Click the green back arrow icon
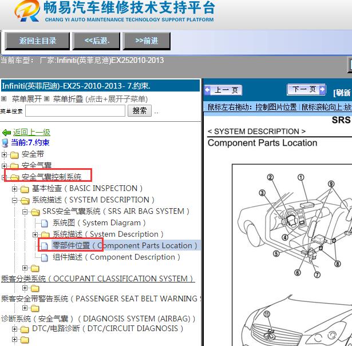This screenshot has height=346, width=352. [x=6, y=133]
